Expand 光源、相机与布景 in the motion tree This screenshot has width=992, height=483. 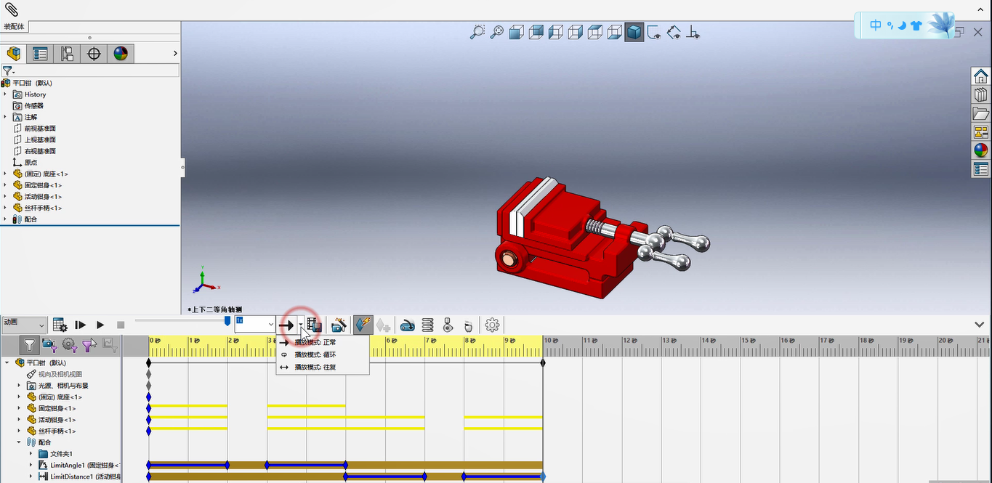(20, 386)
